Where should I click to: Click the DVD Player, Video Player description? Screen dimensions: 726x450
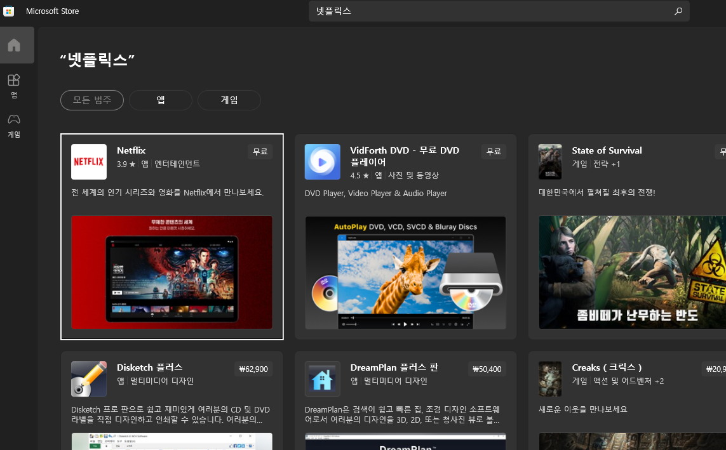point(376,194)
